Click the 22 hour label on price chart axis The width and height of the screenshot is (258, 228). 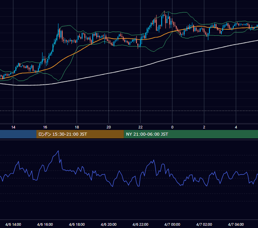pyautogui.click(x=140, y=127)
